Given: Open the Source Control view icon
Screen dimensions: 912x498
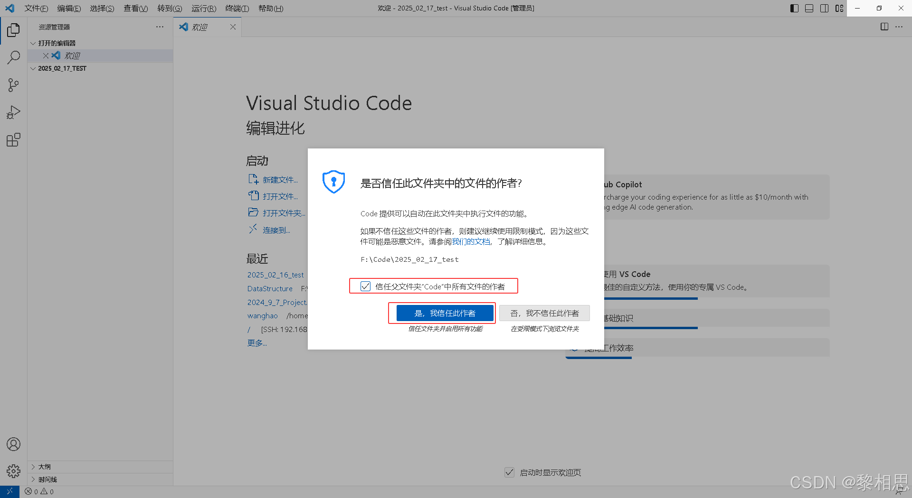Looking at the screenshot, I should pyautogui.click(x=13, y=85).
